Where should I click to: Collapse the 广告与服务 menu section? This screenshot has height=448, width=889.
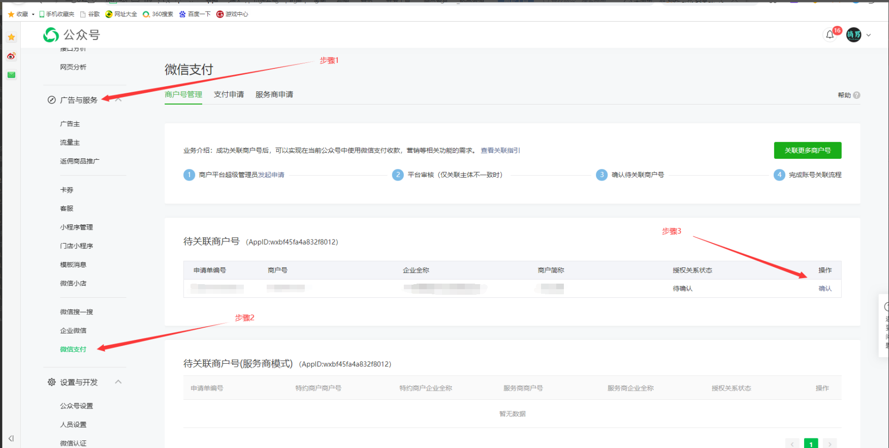click(x=118, y=99)
